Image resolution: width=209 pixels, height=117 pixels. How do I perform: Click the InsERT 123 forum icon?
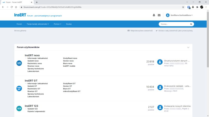click(19, 108)
